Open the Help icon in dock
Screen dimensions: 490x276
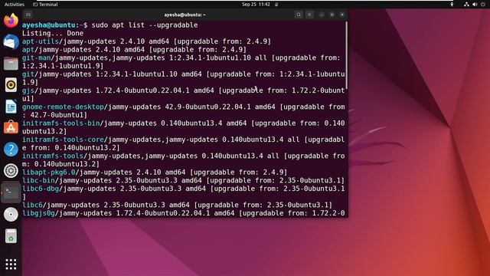[x=11, y=149]
